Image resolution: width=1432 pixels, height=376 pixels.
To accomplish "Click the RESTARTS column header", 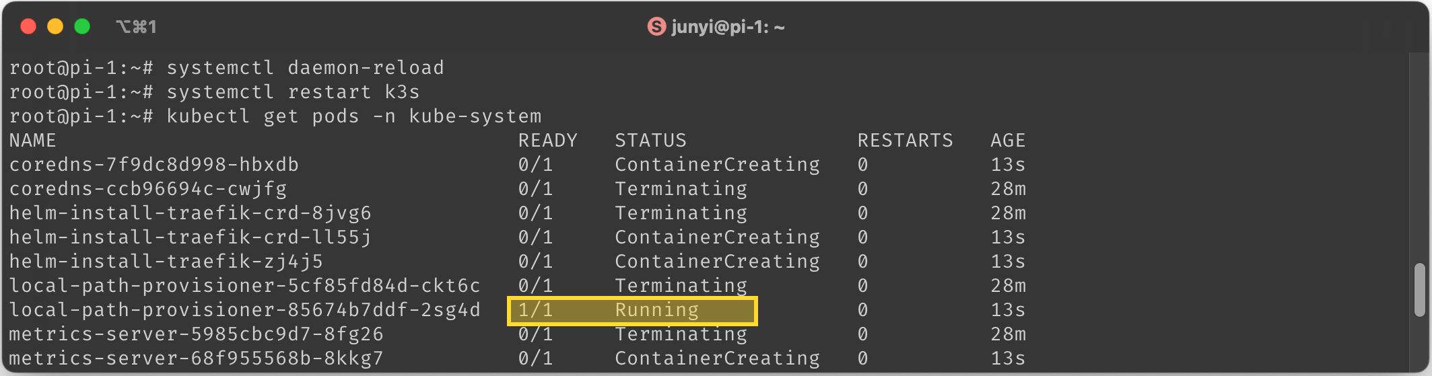I will tap(906, 141).
